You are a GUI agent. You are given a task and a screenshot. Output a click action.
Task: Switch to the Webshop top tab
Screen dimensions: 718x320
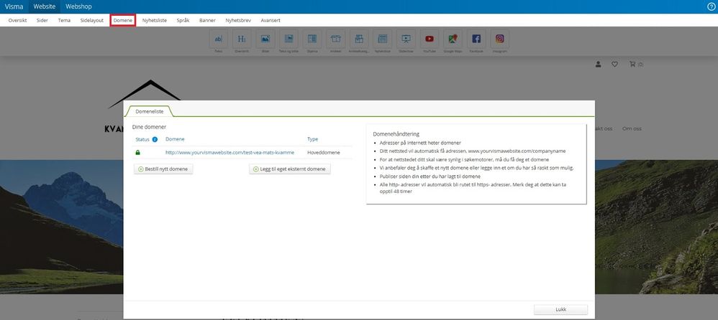[78, 7]
